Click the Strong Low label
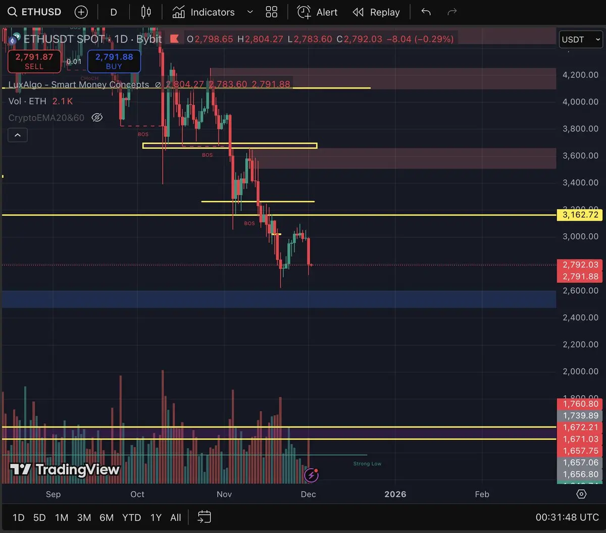The image size is (606, 533). point(367,463)
